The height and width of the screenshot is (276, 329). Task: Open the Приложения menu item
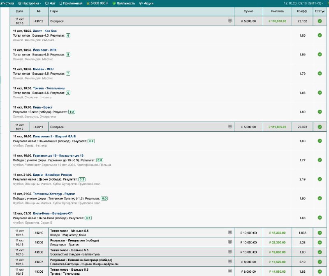click(72, 3)
